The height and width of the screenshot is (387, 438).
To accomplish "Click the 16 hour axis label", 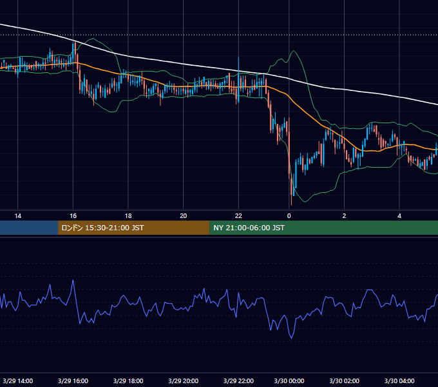I will point(73,216).
